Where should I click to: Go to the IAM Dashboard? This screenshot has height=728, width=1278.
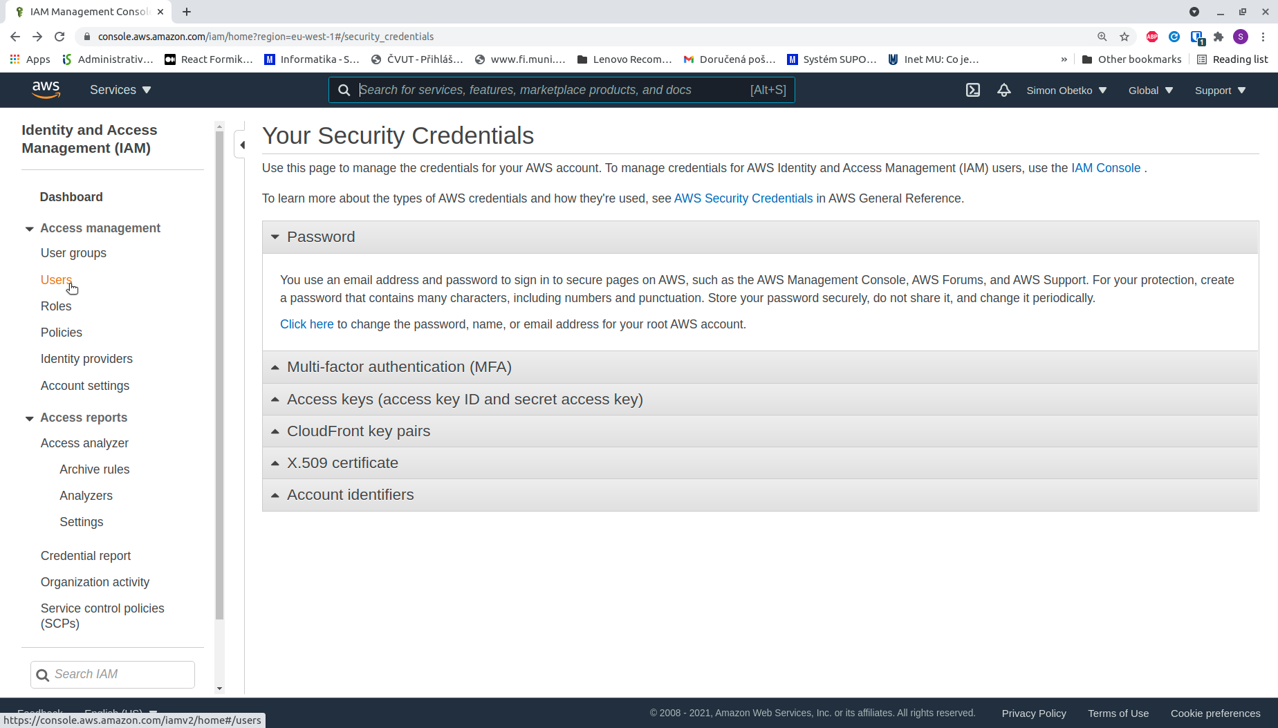coord(71,197)
